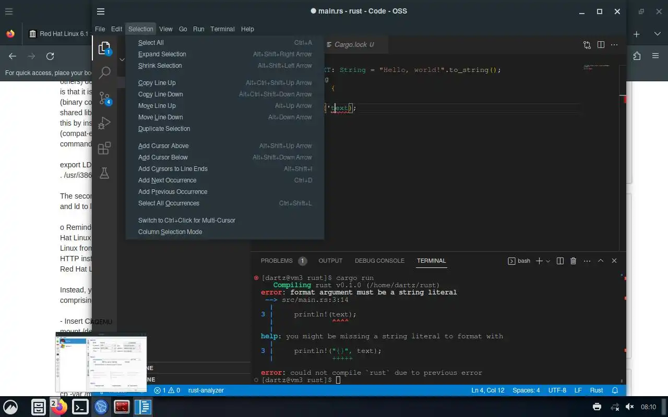This screenshot has width=668, height=417.
Task: Choose Duplicate Selection
Action: pos(225,129)
